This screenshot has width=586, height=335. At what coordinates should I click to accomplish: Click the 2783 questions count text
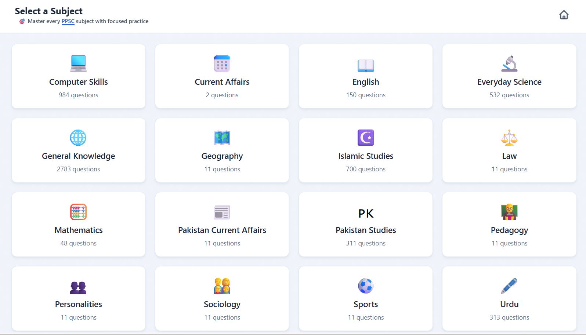[x=78, y=169]
